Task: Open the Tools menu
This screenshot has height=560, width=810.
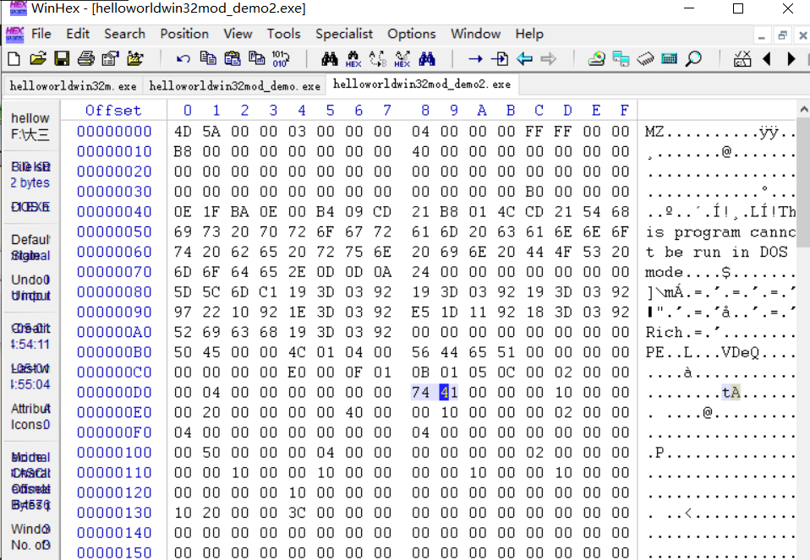Action: (x=283, y=34)
